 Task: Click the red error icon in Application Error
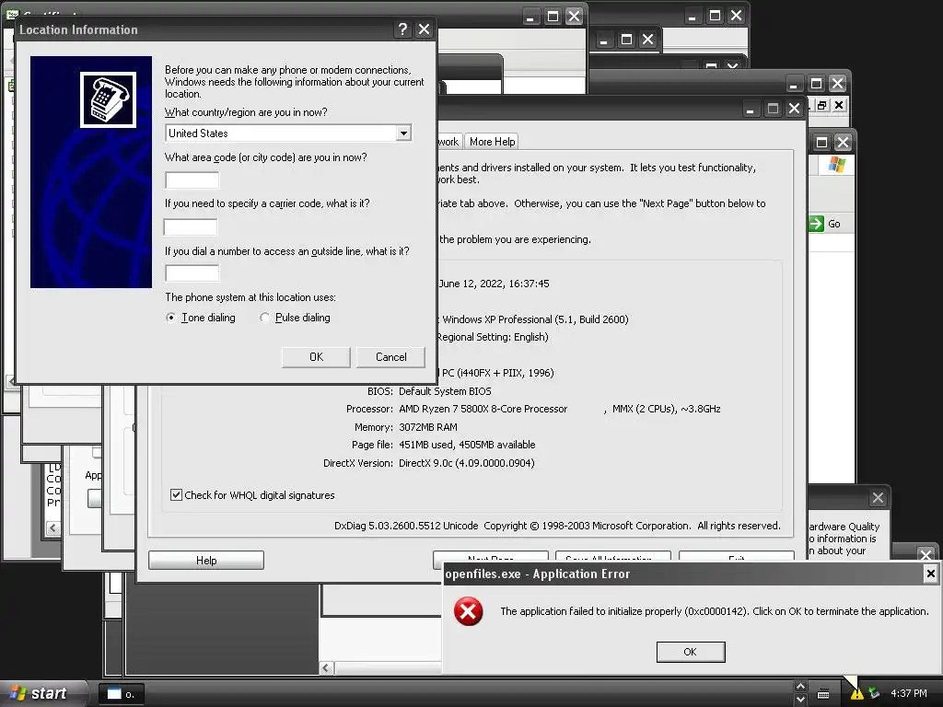469,611
